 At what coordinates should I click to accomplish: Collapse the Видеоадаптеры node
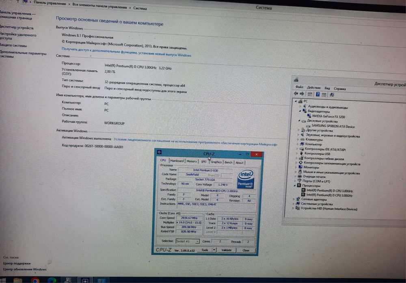click(x=300, y=111)
